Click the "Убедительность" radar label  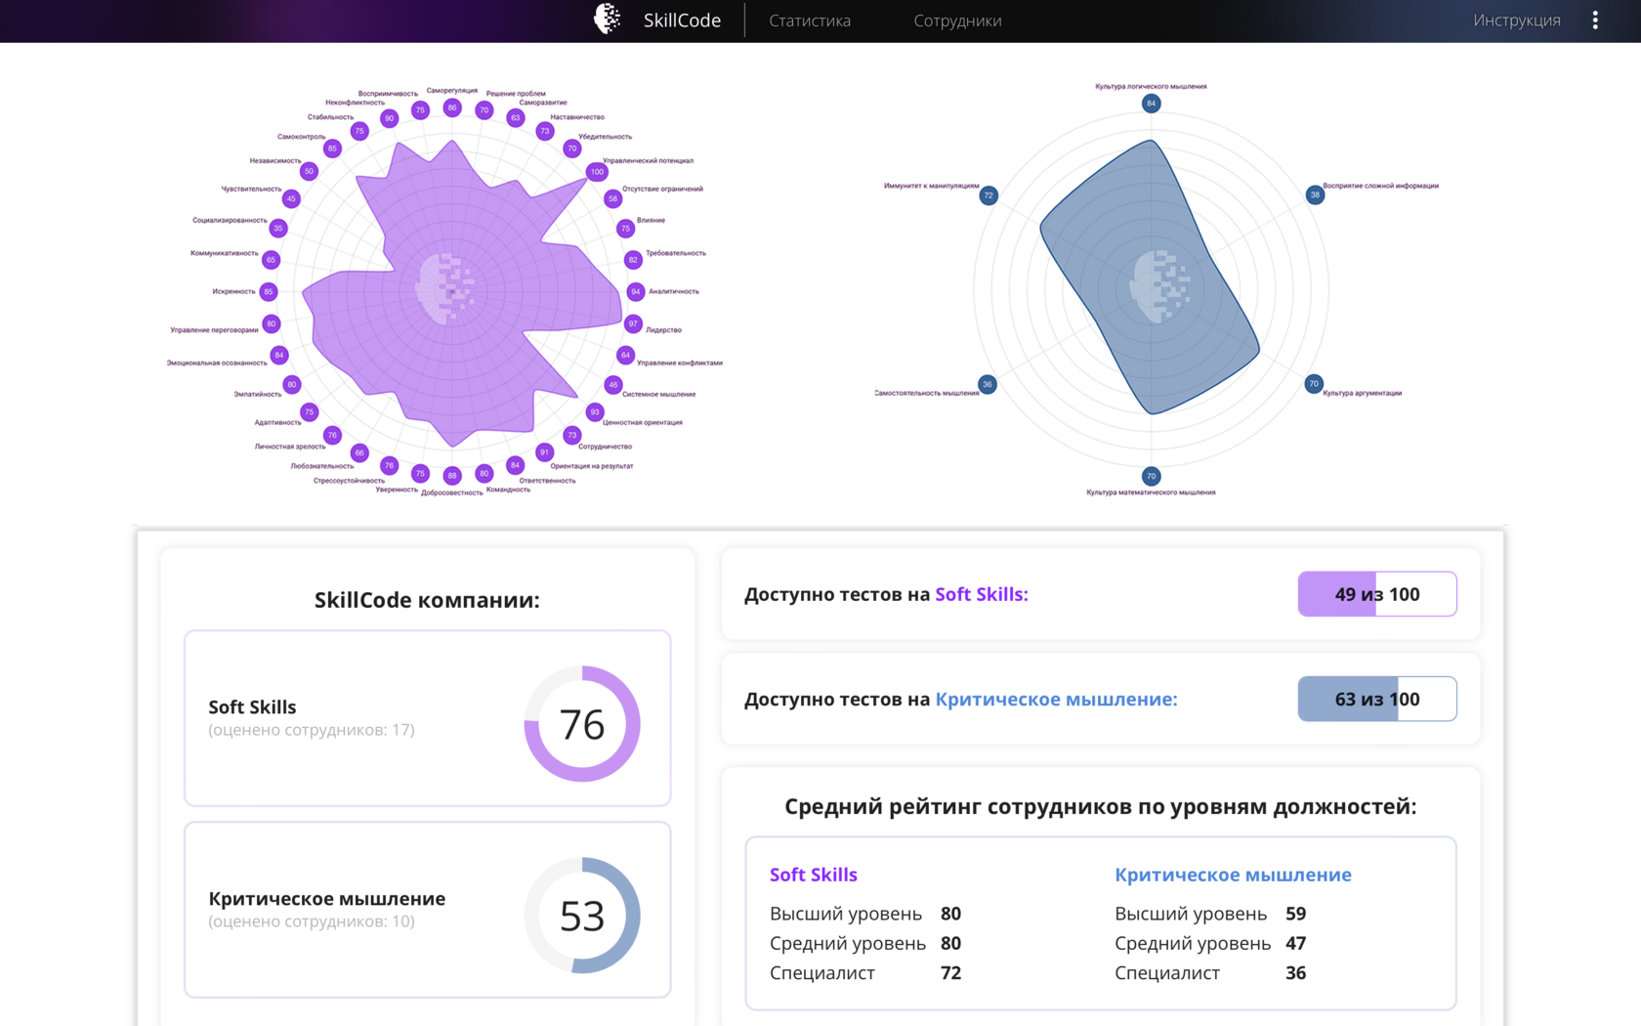pyautogui.click(x=606, y=137)
